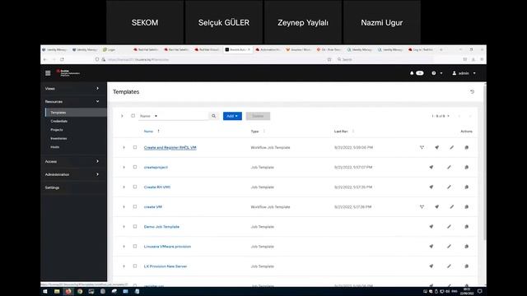Open the Add template dropdown

232,116
